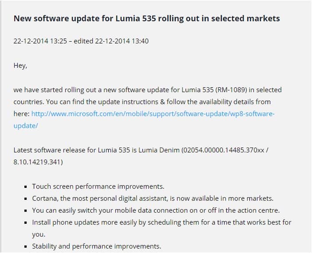The image size is (312, 253).
Task: Click the "Hey," greeting line
Action: [x=20, y=66]
